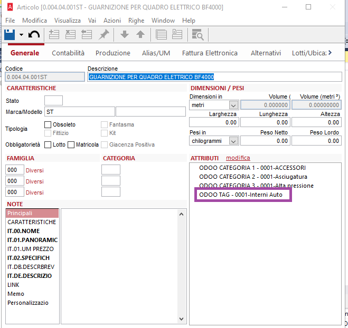This screenshot has width=348, height=328.
Task: Switch to the Fattura Elettronica tab
Action: (x=210, y=53)
